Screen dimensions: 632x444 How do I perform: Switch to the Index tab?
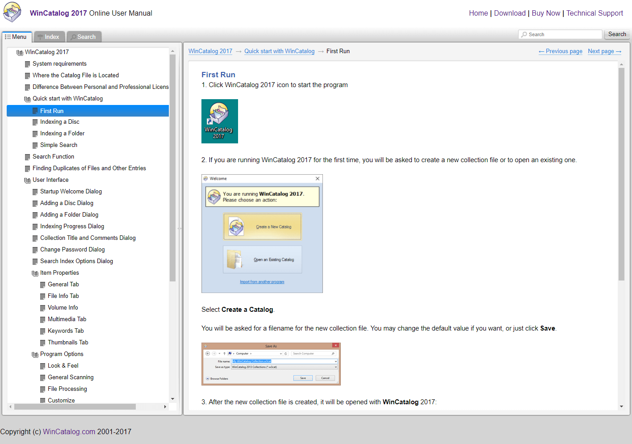click(x=50, y=37)
